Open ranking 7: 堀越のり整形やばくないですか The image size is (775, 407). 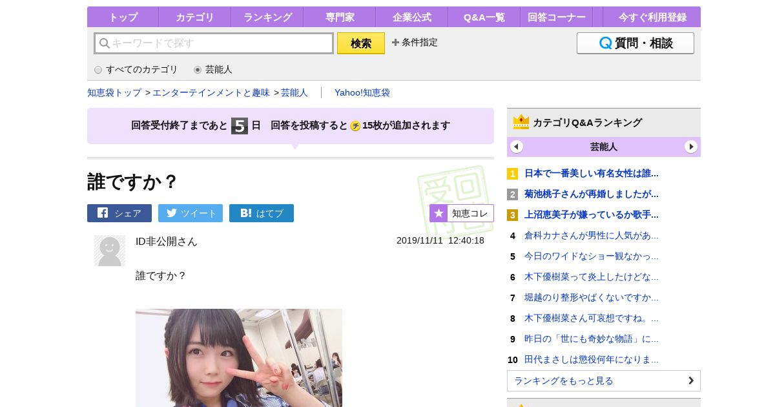click(x=592, y=297)
